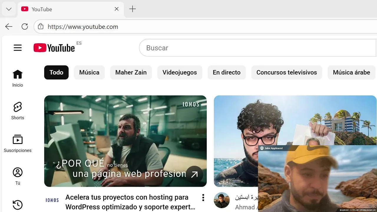Image resolution: width=377 pixels, height=212 pixels.
Task: Click the address bar URL
Action: tap(83, 27)
